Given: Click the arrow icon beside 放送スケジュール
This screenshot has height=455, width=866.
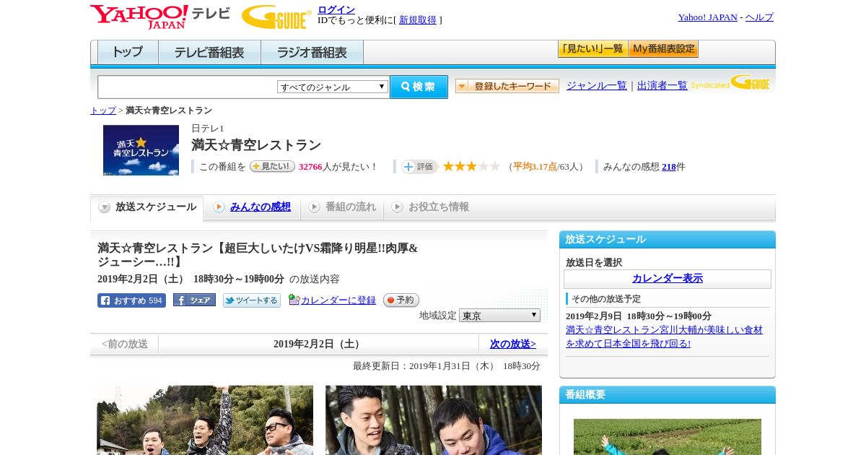Looking at the screenshot, I should [105, 207].
